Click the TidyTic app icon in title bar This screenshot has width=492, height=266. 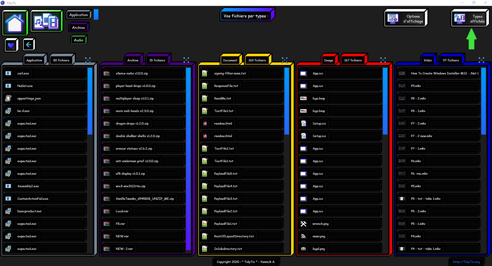(x=3, y=3)
